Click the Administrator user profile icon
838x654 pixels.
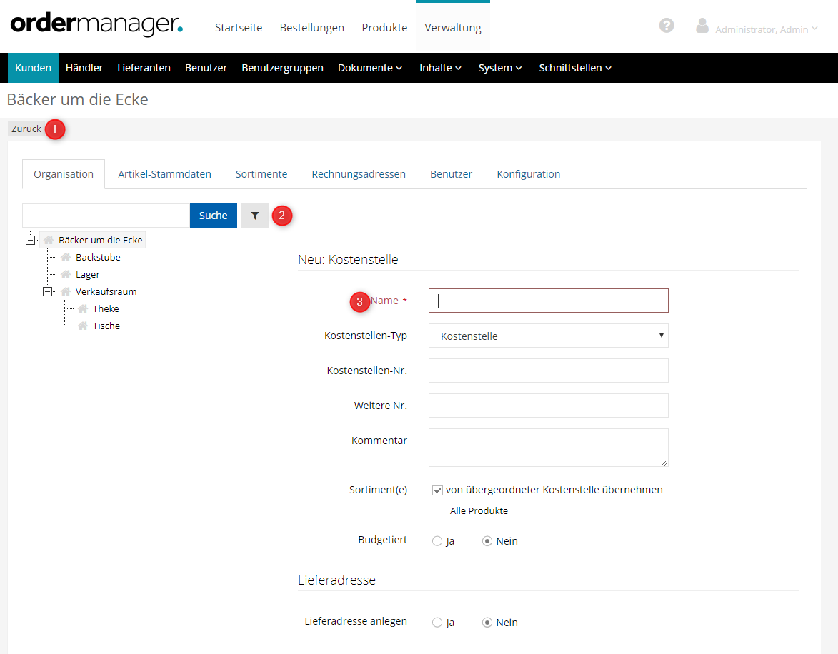pyautogui.click(x=702, y=26)
